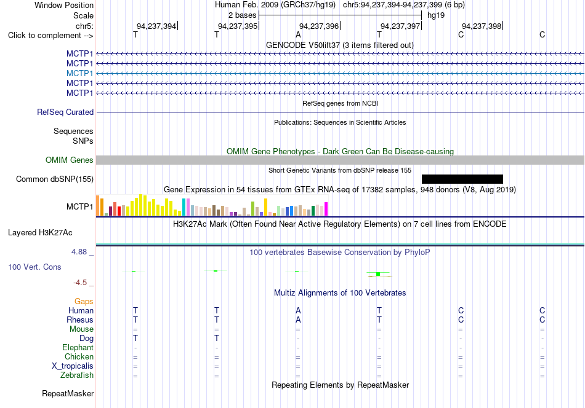Click position label 94,237,395 on the ruler
Viewport: 585px width, 408px height.
pyautogui.click(x=238, y=26)
